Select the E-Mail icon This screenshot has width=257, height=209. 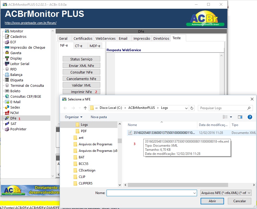pos(7,102)
